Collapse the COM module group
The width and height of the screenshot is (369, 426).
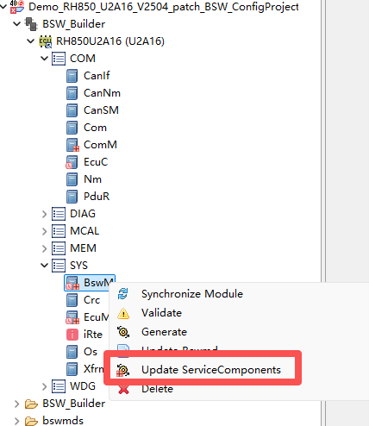click(44, 59)
